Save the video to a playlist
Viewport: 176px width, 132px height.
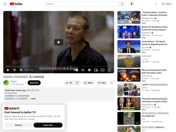(102, 83)
